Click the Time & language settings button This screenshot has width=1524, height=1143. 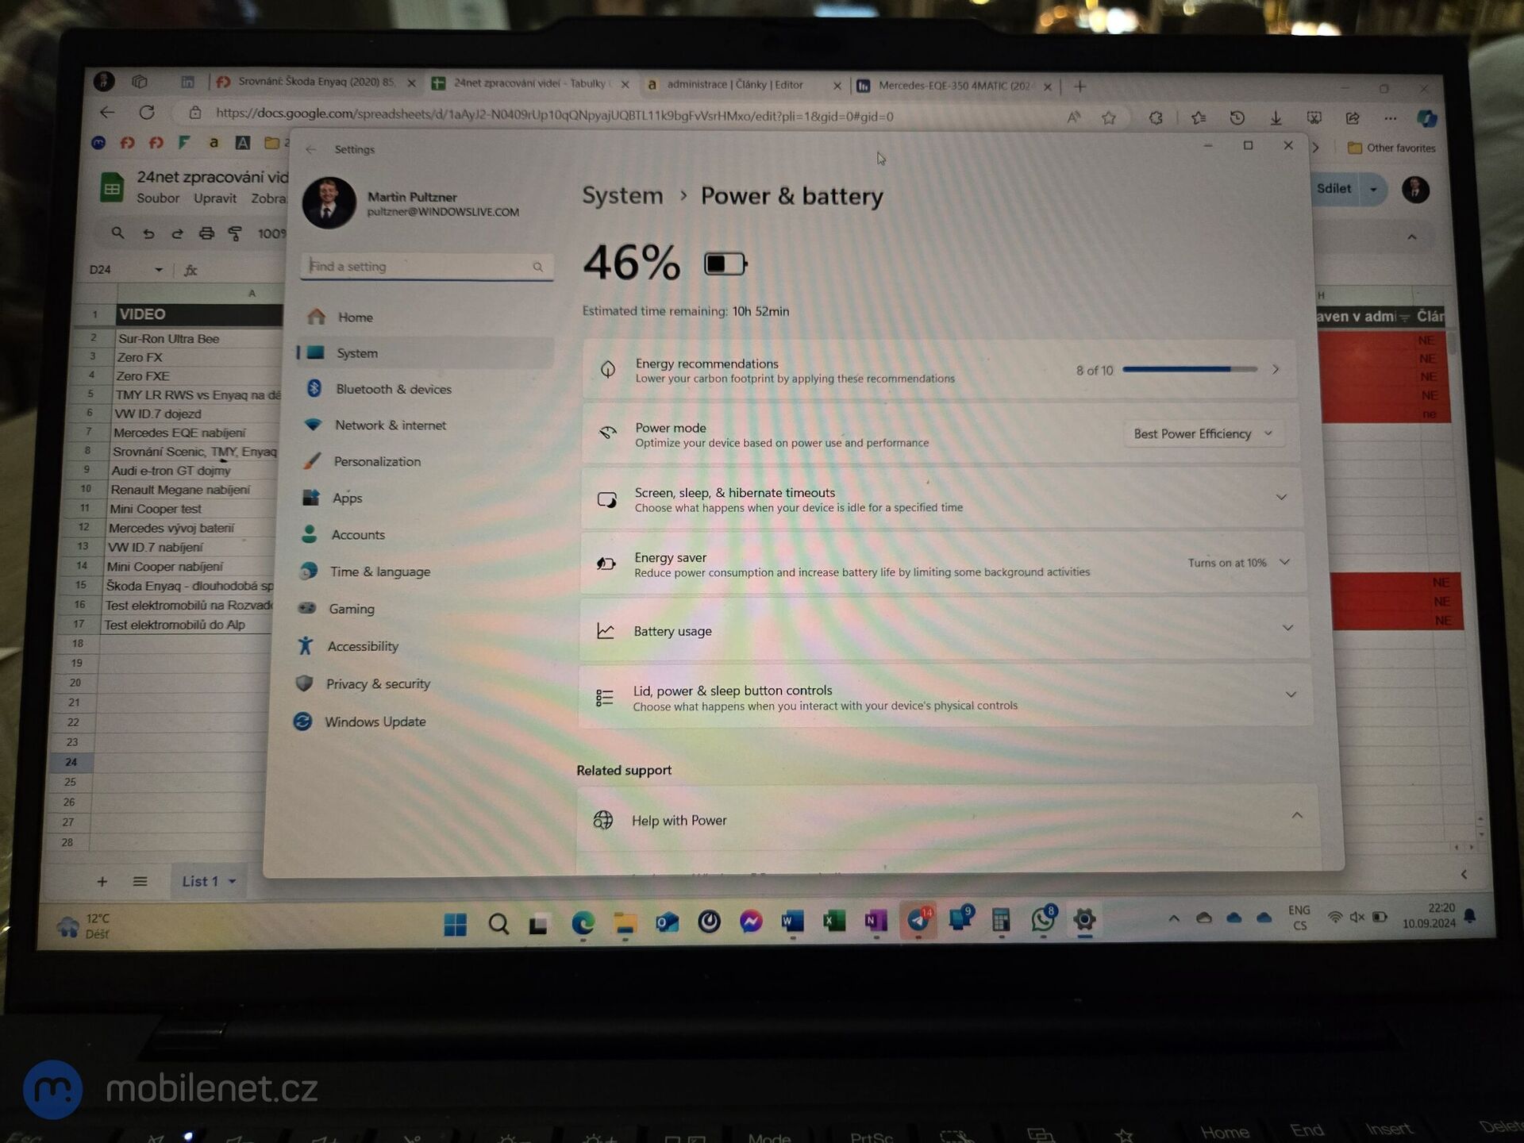tap(380, 571)
